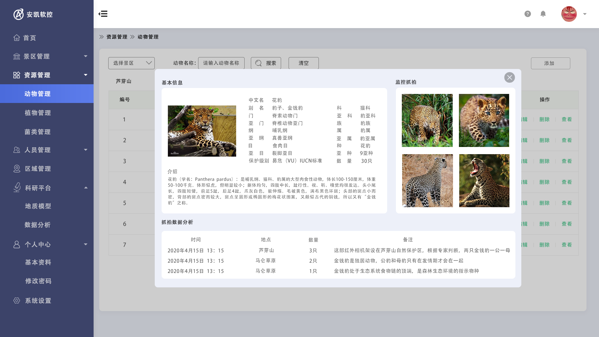599x337 pixels.
Task: Click the 系统设置 gear icon
Action: tap(17, 300)
